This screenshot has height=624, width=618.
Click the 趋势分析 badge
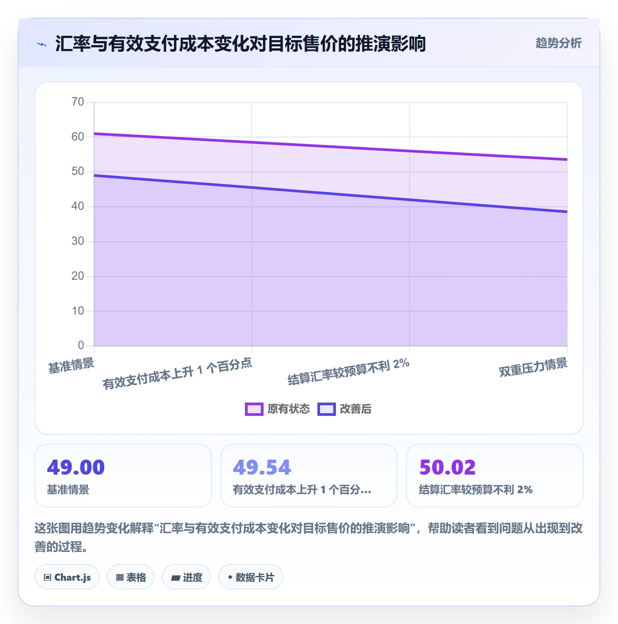(558, 43)
